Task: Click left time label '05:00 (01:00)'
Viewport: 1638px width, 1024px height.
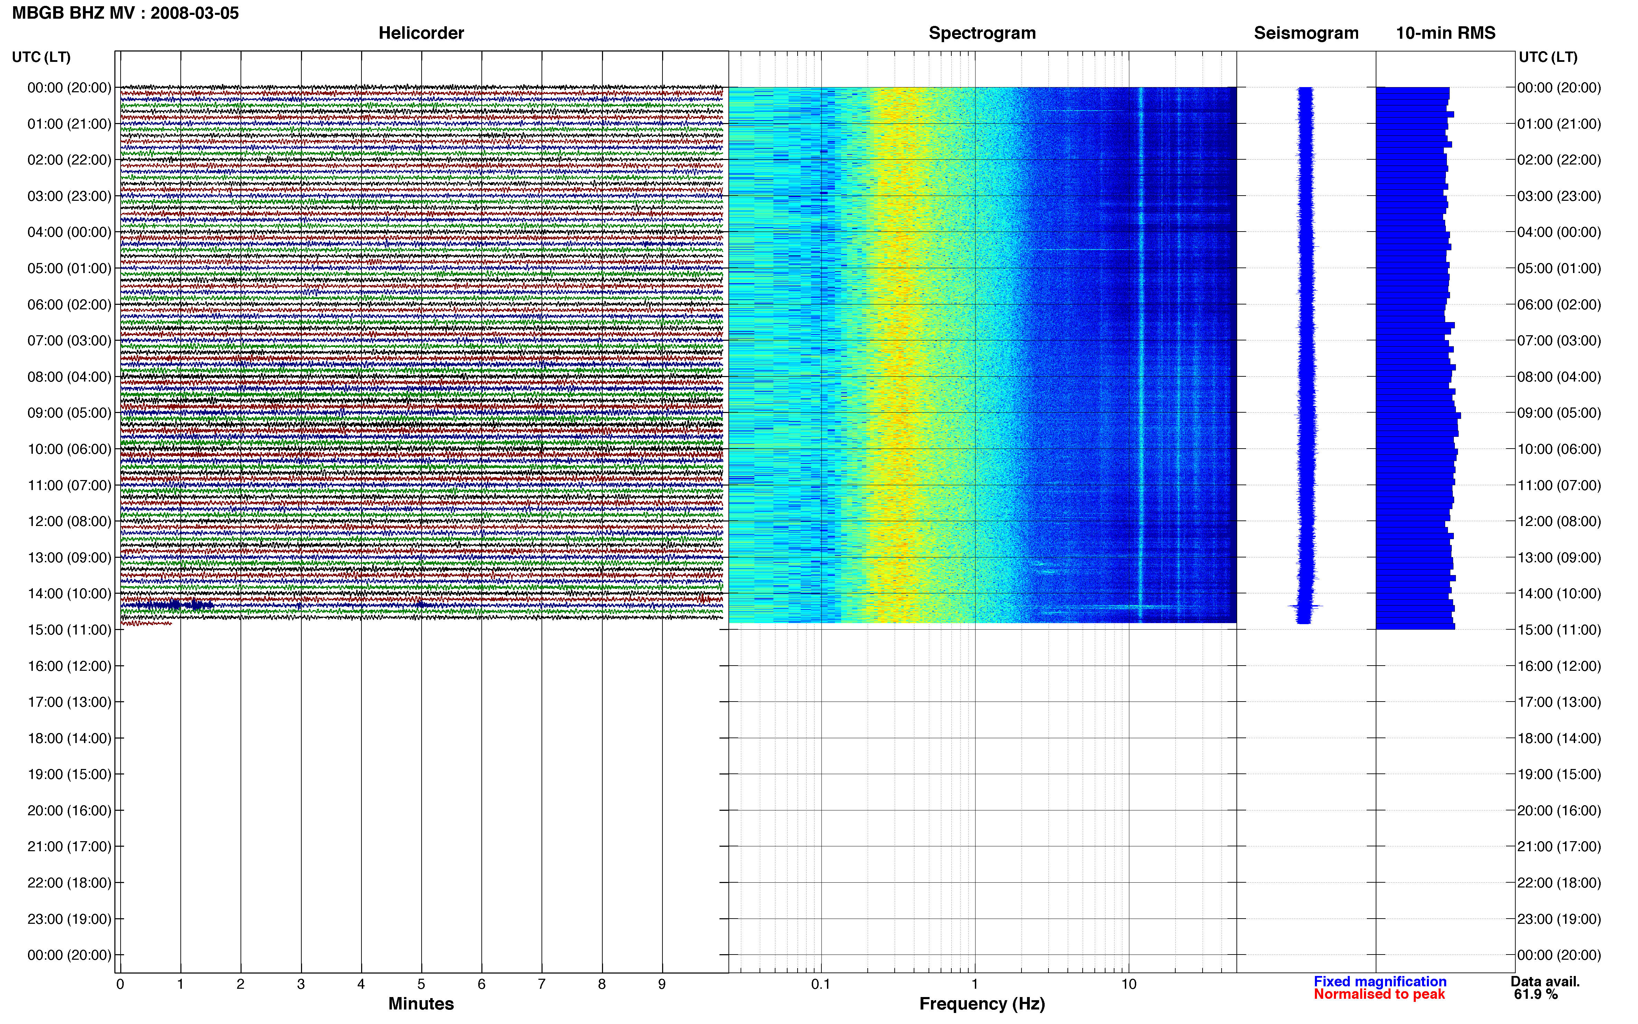Action: [69, 268]
